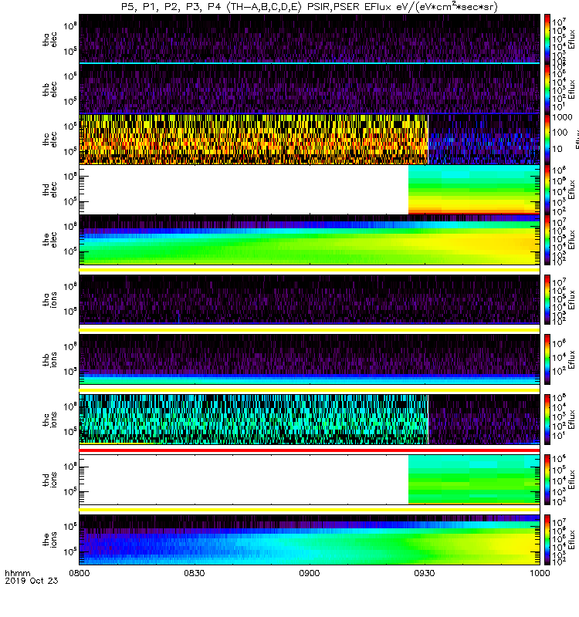Image resolution: width=579 pixels, height=617 pixels.
Task: Select the 'tha ions' panel label
Action: click(50, 300)
